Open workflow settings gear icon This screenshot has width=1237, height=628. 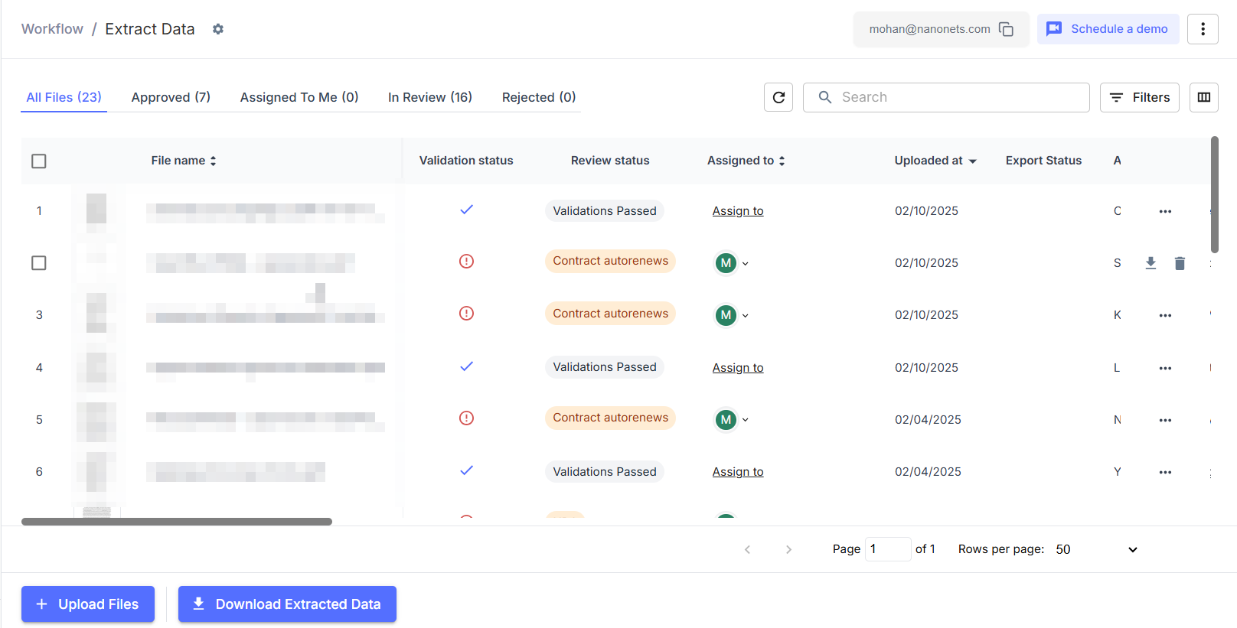(218, 29)
